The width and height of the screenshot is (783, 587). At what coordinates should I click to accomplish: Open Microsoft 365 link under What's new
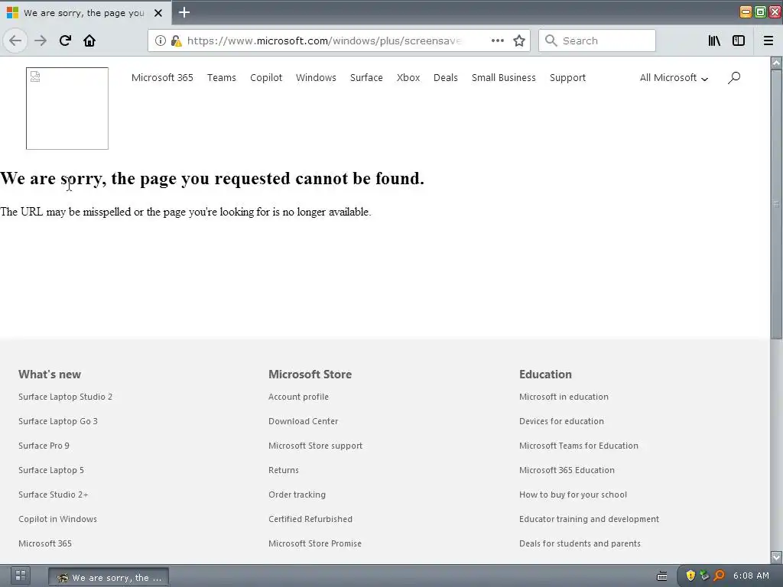[45, 543]
